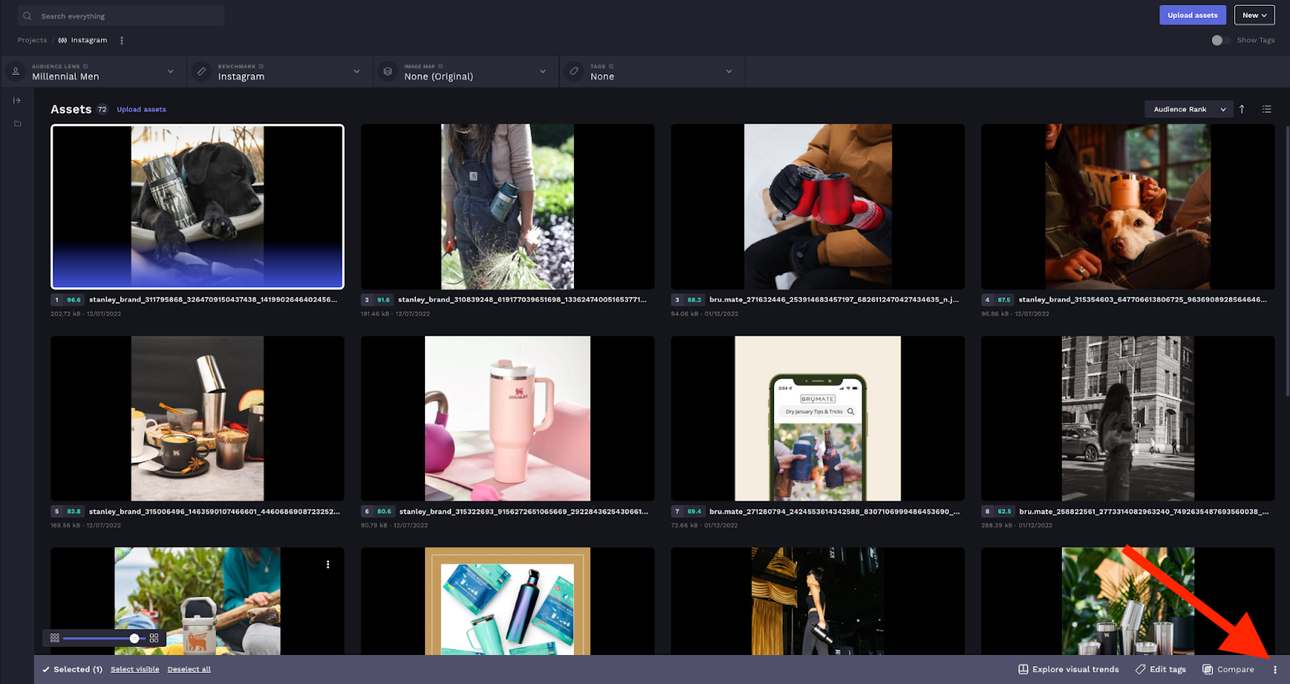Click the 69.4 score badge

[x=694, y=511]
